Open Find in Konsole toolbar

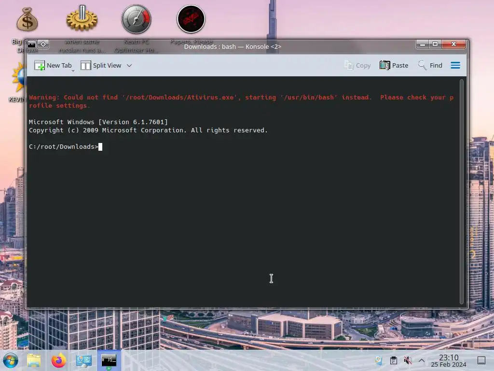(430, 65)
